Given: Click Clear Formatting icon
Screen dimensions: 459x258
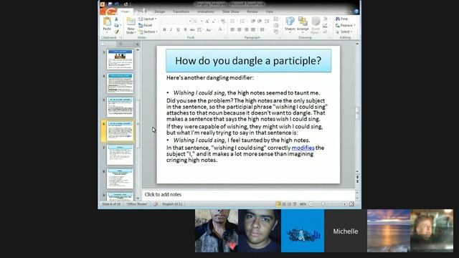Looking at the screenshot, I should tap(223, 21).
